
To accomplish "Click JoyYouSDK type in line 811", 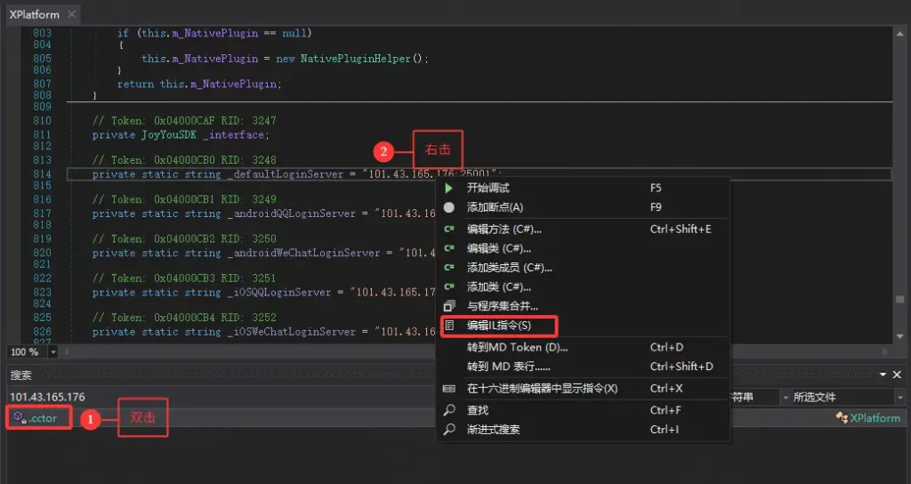I will (x=168, y=135).
